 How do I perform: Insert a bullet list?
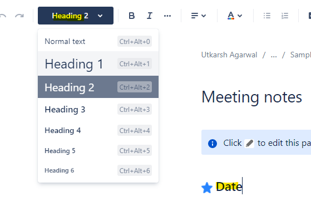pyautogui.click(x=267, y=16)
